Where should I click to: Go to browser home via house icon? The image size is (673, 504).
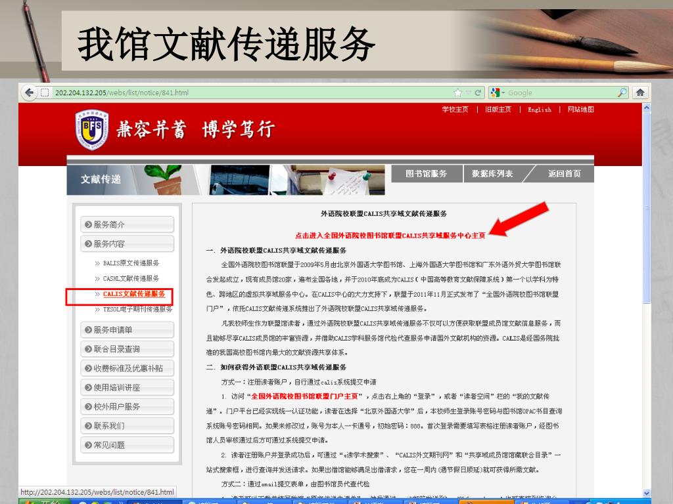tap(640, 93)
